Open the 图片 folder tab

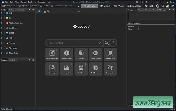(x=47, y=12)
